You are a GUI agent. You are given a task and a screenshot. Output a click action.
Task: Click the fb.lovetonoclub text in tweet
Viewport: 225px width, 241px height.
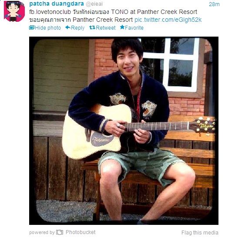pos(50,12)
